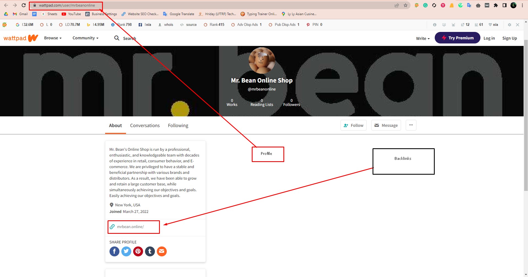528x277 pixels.
Task: Open the Browse dropdown menu
Action: point(53,38)
